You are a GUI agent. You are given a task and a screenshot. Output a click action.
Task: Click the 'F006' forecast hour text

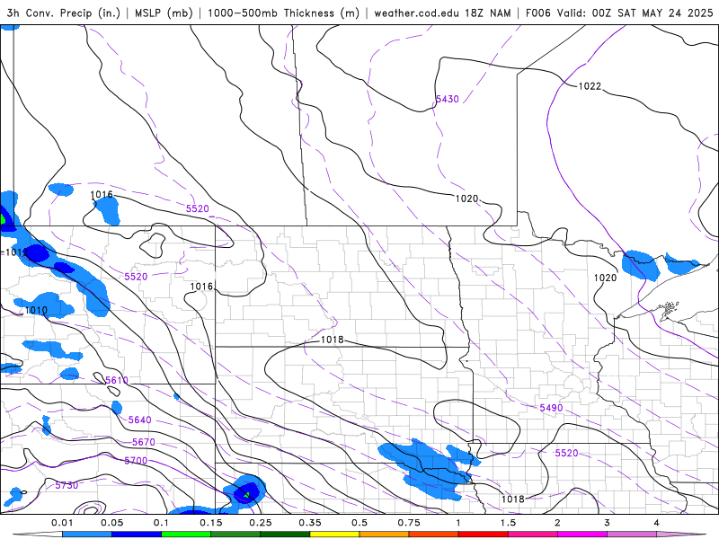537,13
